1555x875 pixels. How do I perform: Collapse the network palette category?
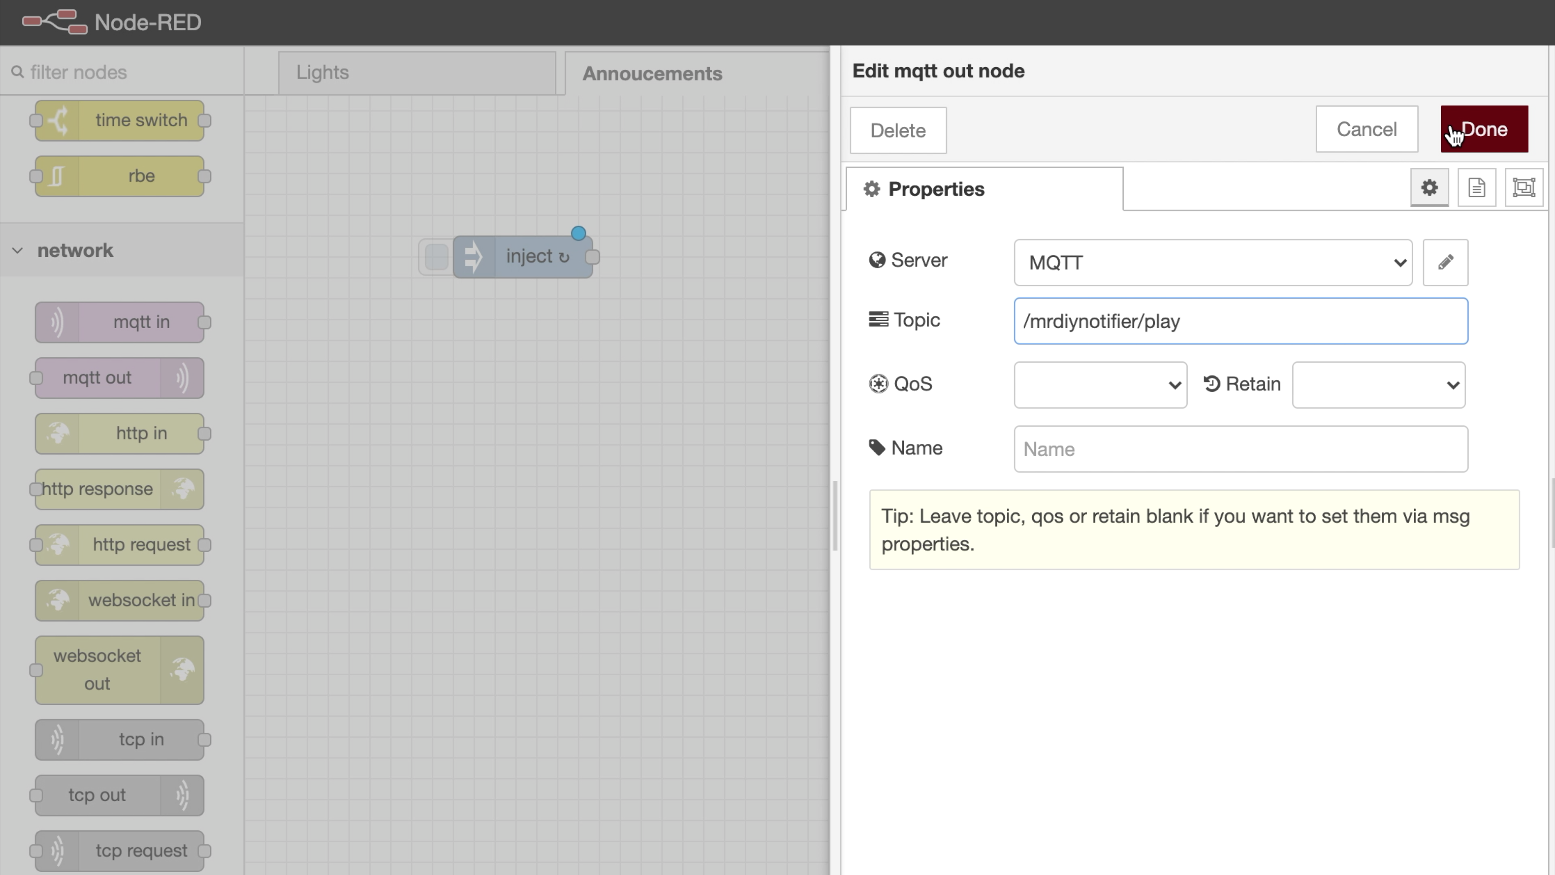click(x=18, y=250)
